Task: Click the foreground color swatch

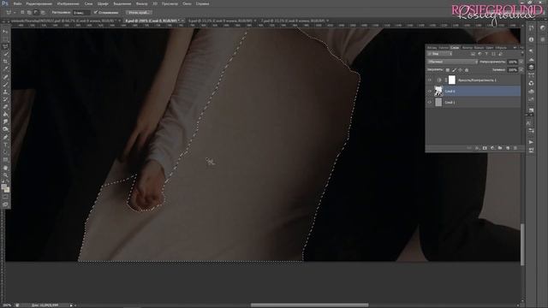Action: (x=3, y=187)
